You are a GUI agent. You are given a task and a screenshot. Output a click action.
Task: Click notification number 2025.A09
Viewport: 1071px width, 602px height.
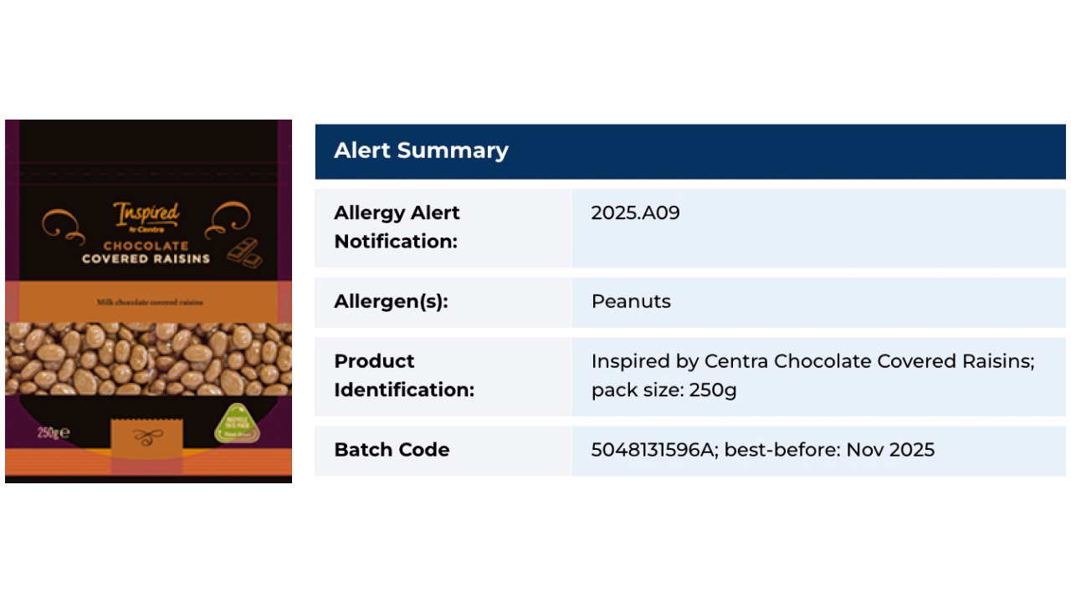635,212
